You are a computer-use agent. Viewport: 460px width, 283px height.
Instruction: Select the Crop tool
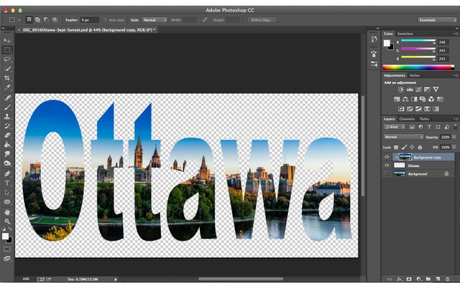[7, 78]
